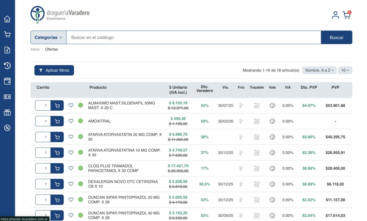
Task: Sort by the PVP column header
Action: pyautogui.click(x=335, y=87)
